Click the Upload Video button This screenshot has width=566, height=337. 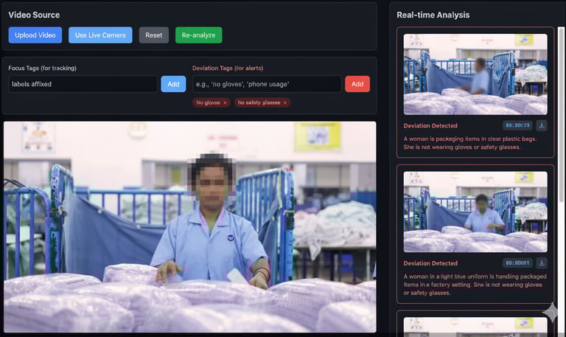pos(35,35)
